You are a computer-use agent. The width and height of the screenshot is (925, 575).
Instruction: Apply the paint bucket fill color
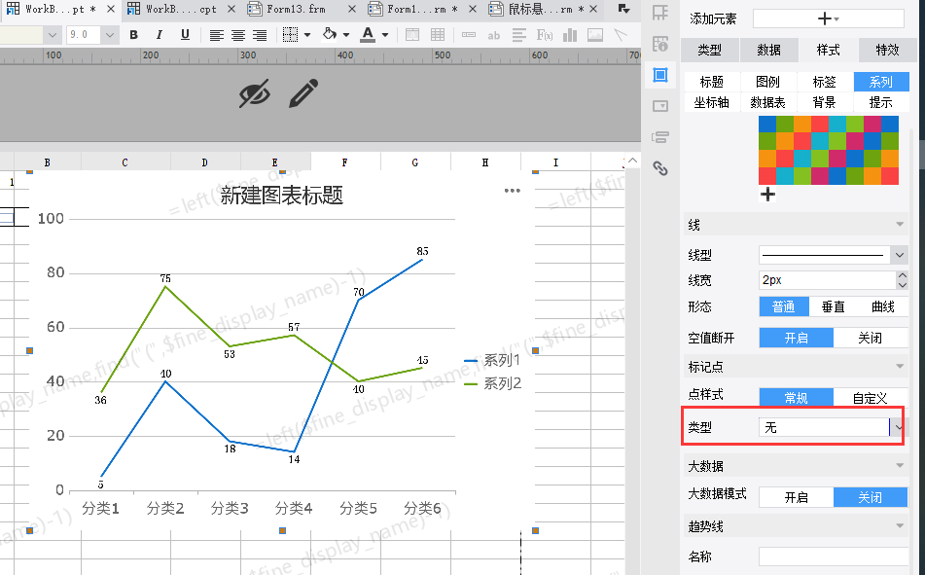(330, 34)
